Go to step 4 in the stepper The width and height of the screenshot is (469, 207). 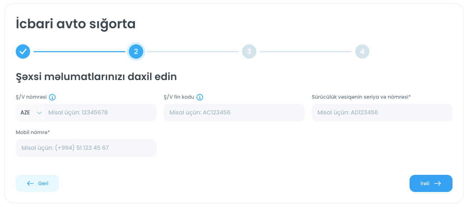(x=362, y=51)
